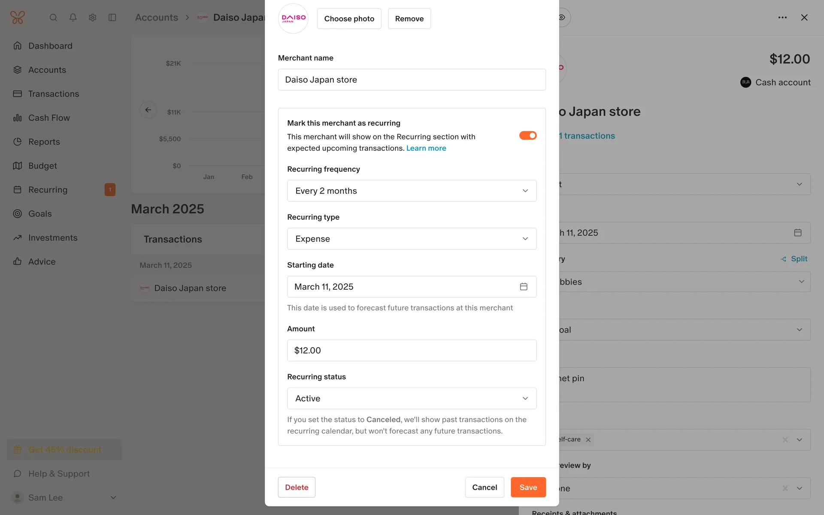The image size is (824, 515).
Task: Go to Cash Flow in sidebar
Action: click(x=49, y=118)
